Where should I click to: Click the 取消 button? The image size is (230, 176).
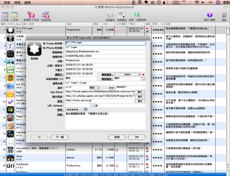(117, 137)
